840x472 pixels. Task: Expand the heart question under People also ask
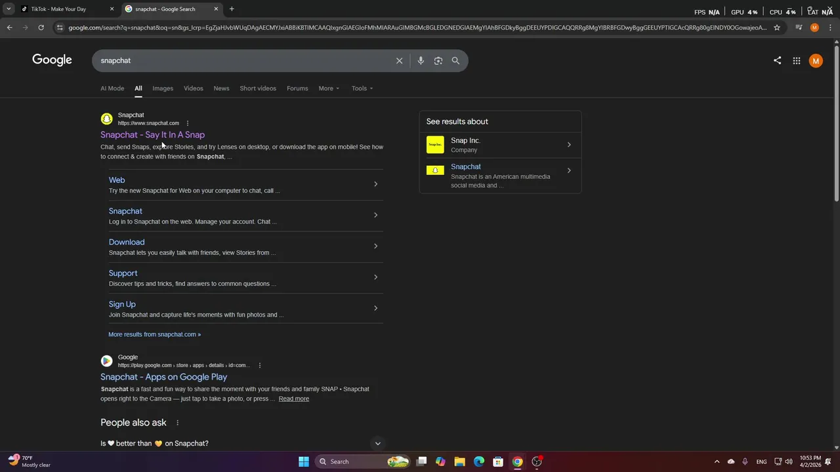[x=377, y=444]
